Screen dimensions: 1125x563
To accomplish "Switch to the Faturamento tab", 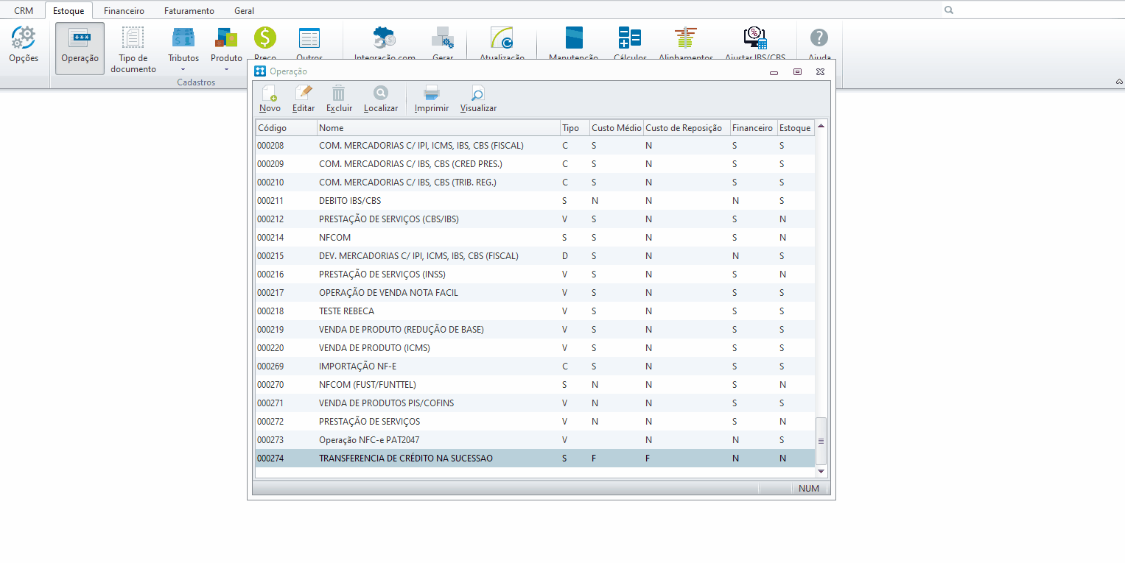I will [189, 11].
